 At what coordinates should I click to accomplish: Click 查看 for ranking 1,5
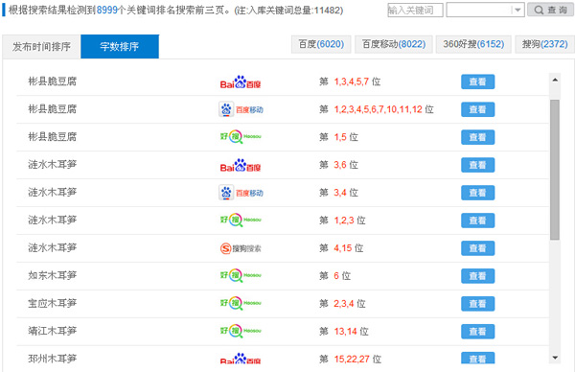coord(478,137)
